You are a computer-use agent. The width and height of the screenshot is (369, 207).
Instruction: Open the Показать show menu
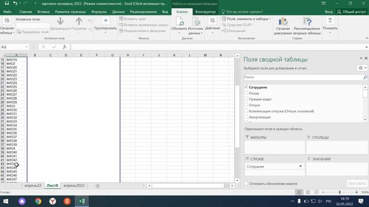330,25
